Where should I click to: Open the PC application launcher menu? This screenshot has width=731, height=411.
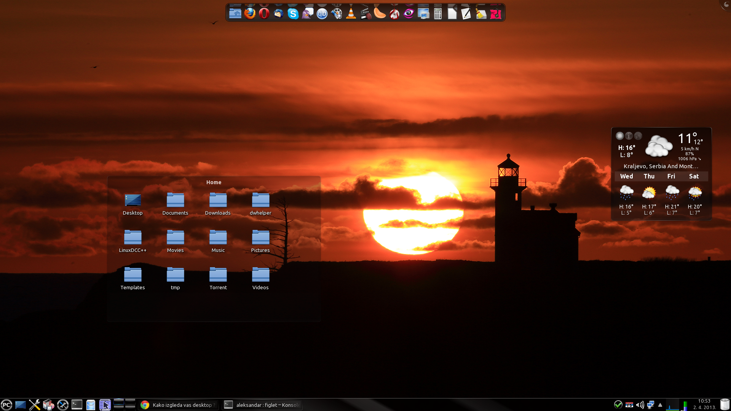[x=6, y=405]
